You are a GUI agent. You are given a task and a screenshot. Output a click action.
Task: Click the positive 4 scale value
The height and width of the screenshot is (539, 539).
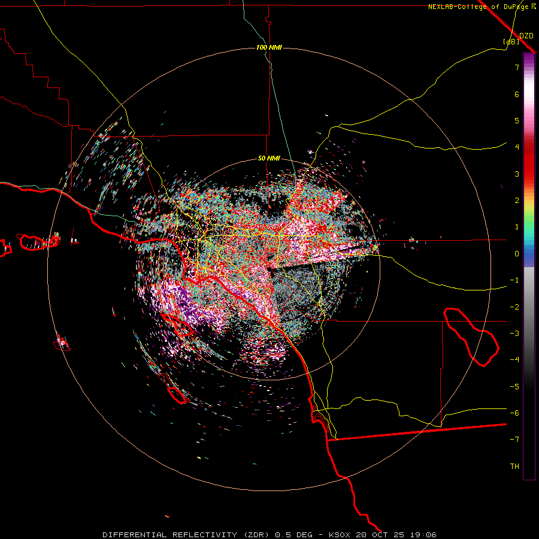click(x=517, y=147)
